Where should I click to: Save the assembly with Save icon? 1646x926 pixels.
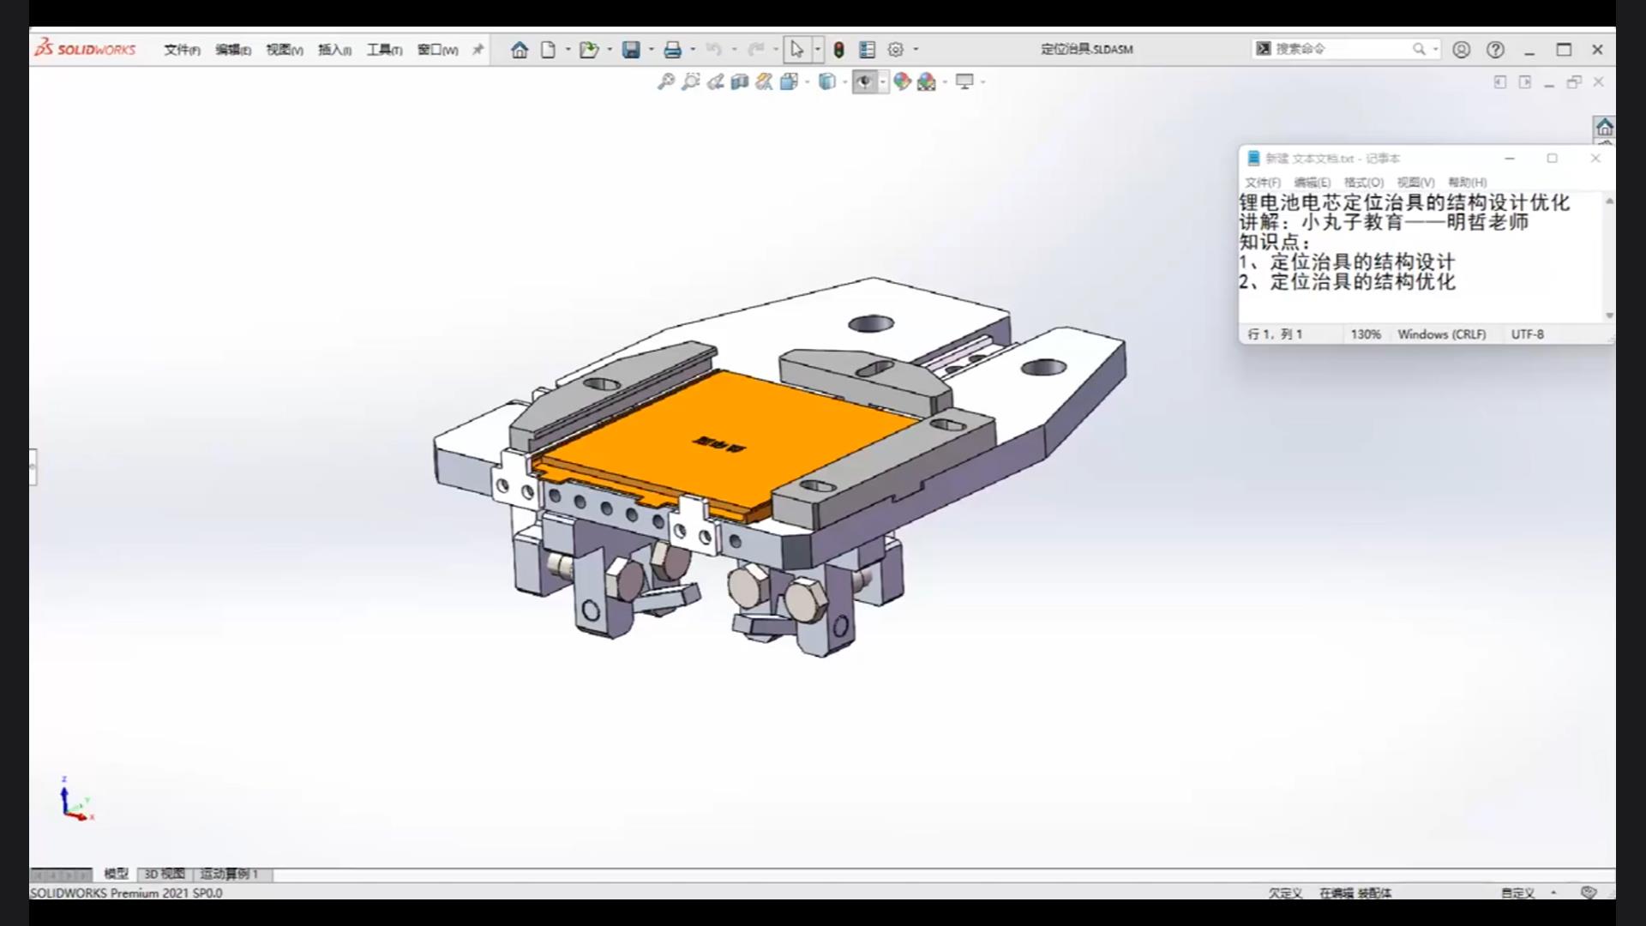[631, 50]
